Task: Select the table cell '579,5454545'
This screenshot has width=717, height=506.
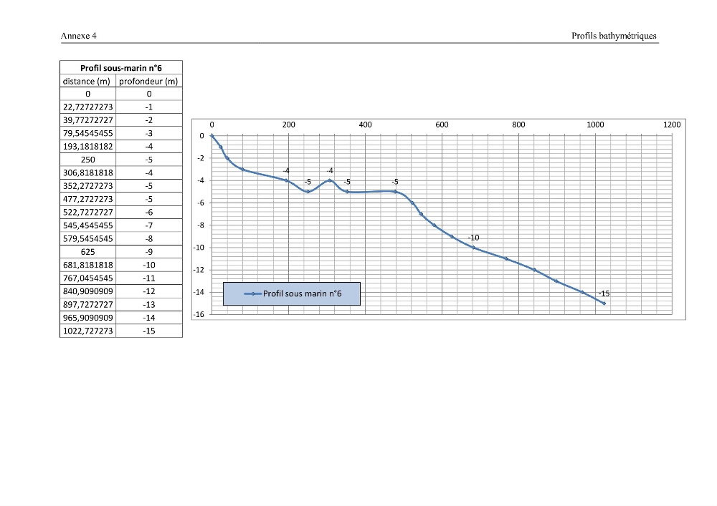Action: click(87, 239)
